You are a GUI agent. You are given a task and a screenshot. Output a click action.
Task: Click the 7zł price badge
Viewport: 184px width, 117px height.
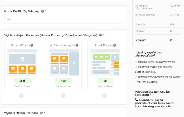tap(105, 81)
